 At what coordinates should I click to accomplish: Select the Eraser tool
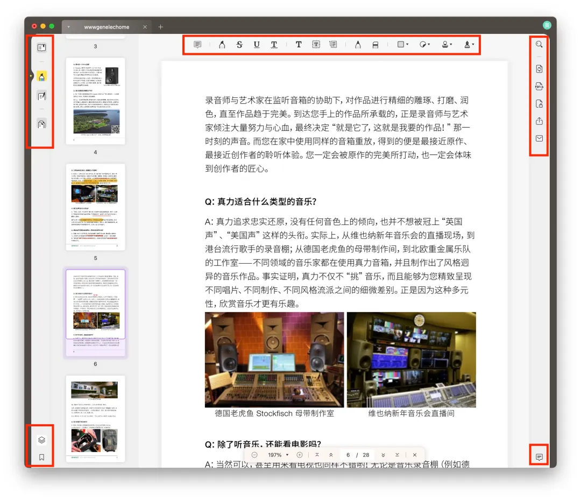(375, 45)
